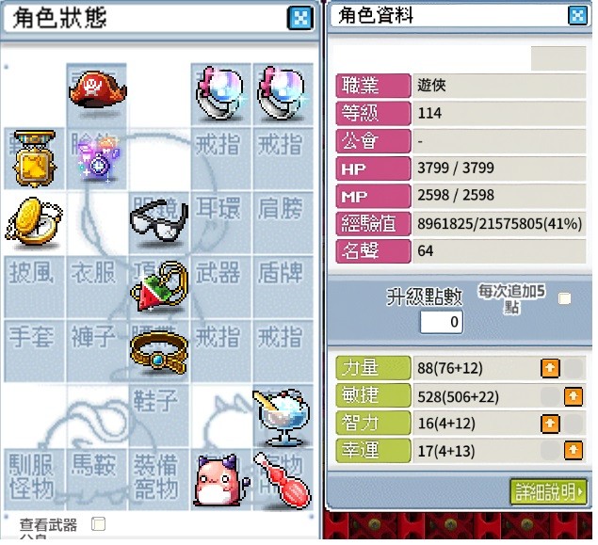Image resolution: width=598 pixels, height=545 pixels.
Task: Click the gold medal item icon
Action: point(34,158)
